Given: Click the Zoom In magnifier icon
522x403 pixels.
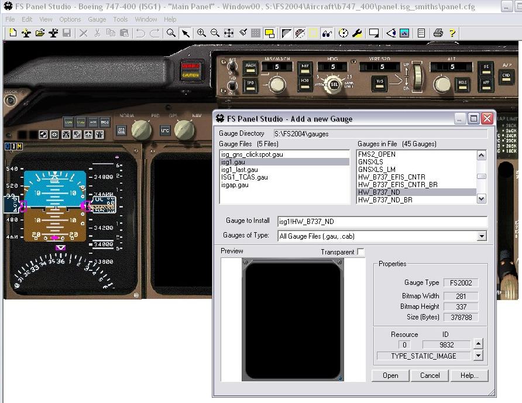Looking at the screenshot, I should pyautogui.click(x=201, y=33).
